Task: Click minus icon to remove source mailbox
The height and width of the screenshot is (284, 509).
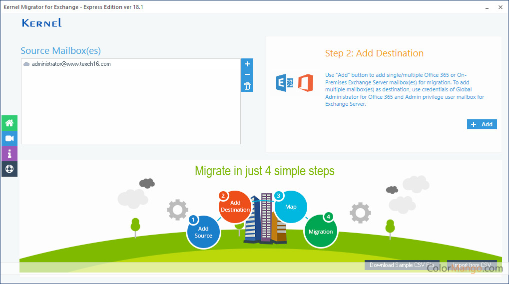Action: tap(247, 75)
